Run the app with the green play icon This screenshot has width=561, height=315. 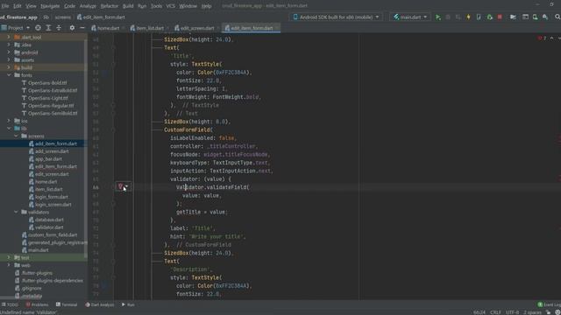point(438,17)
